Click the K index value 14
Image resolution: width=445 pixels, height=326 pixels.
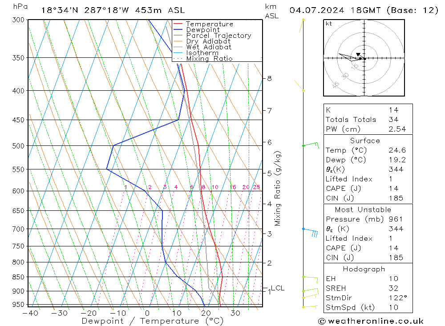point(393,110)
